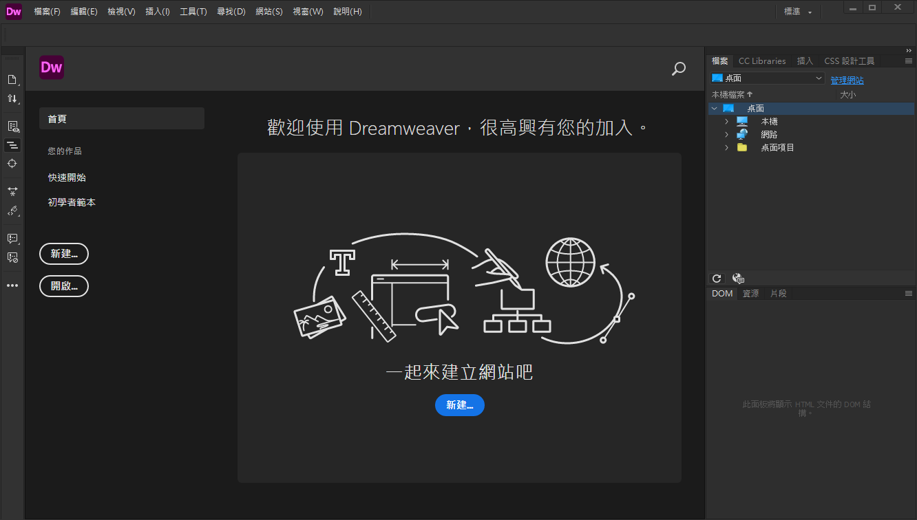
Task: Collapse the 桌面 root tree node
Action: 714,109
